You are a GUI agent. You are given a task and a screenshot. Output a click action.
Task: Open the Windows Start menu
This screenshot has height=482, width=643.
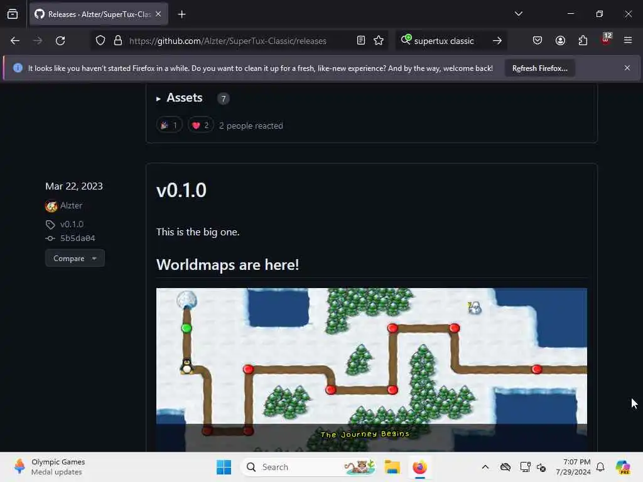coord(224,467)
